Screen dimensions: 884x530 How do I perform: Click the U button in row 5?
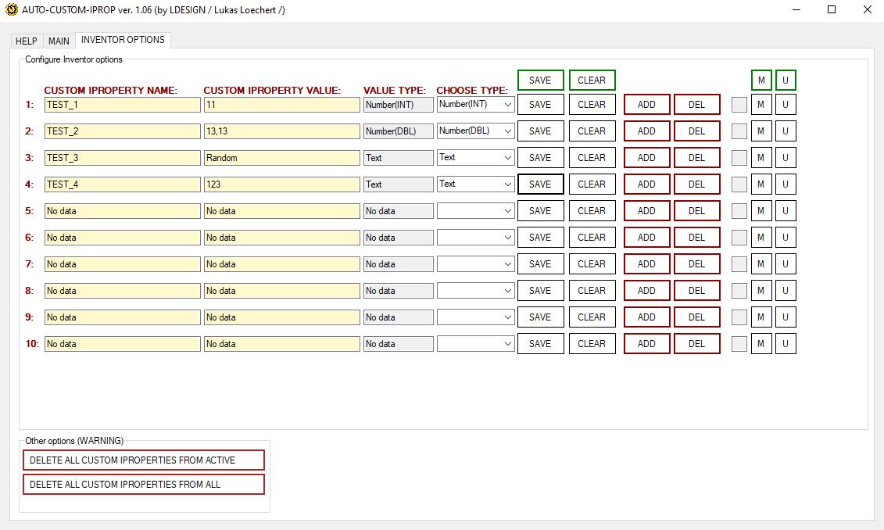786,211
